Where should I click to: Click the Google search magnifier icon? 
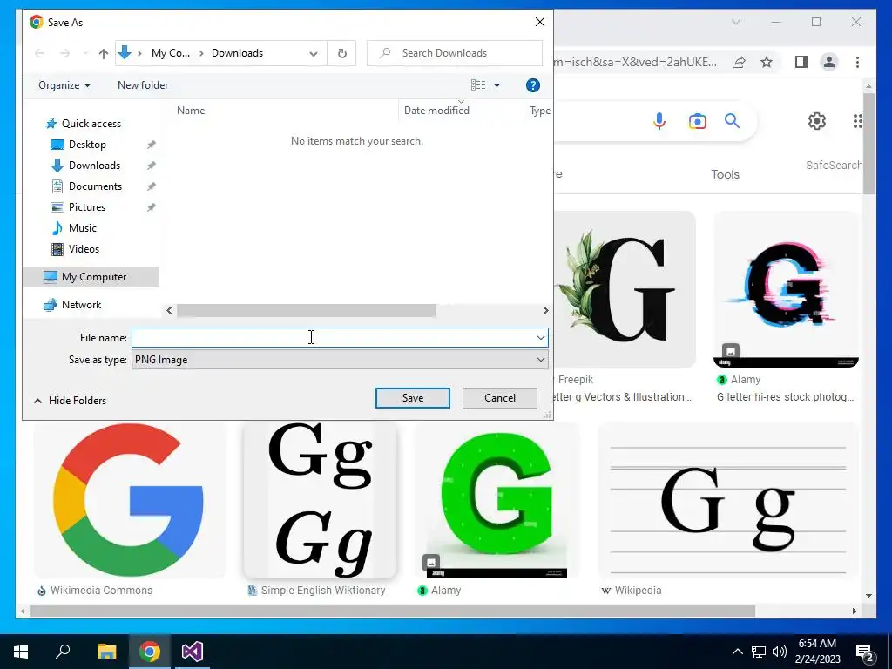click(x=732, y=120)
